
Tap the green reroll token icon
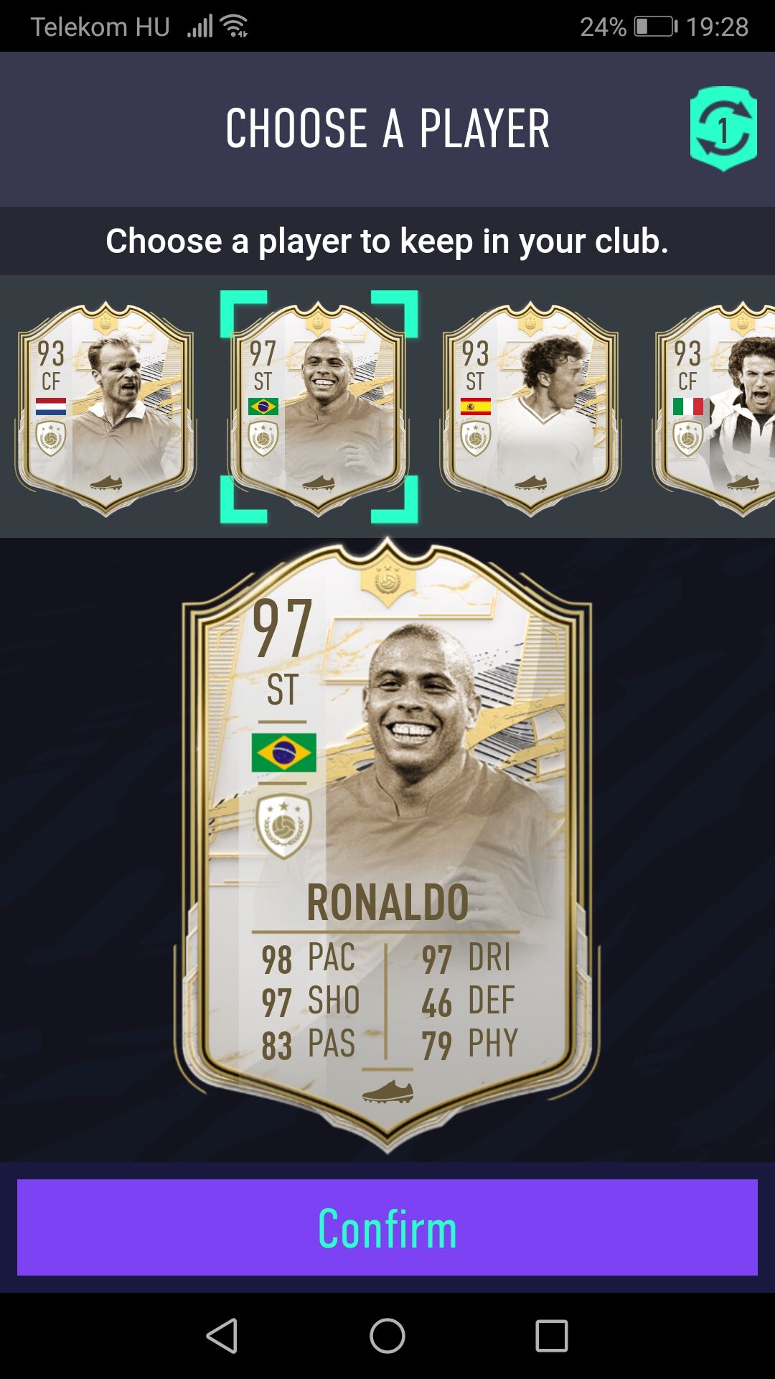click(x=723, y=129)
